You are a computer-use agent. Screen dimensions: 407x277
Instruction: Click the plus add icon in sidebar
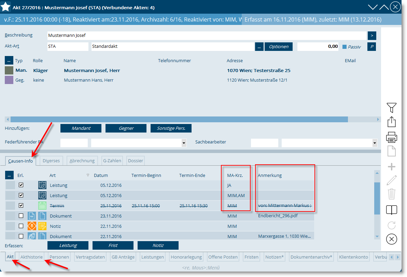(391, 166)
